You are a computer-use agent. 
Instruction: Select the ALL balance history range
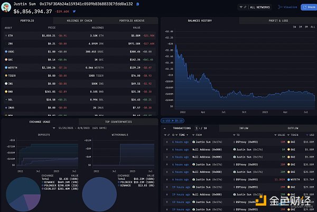click(x=312, y=26)
